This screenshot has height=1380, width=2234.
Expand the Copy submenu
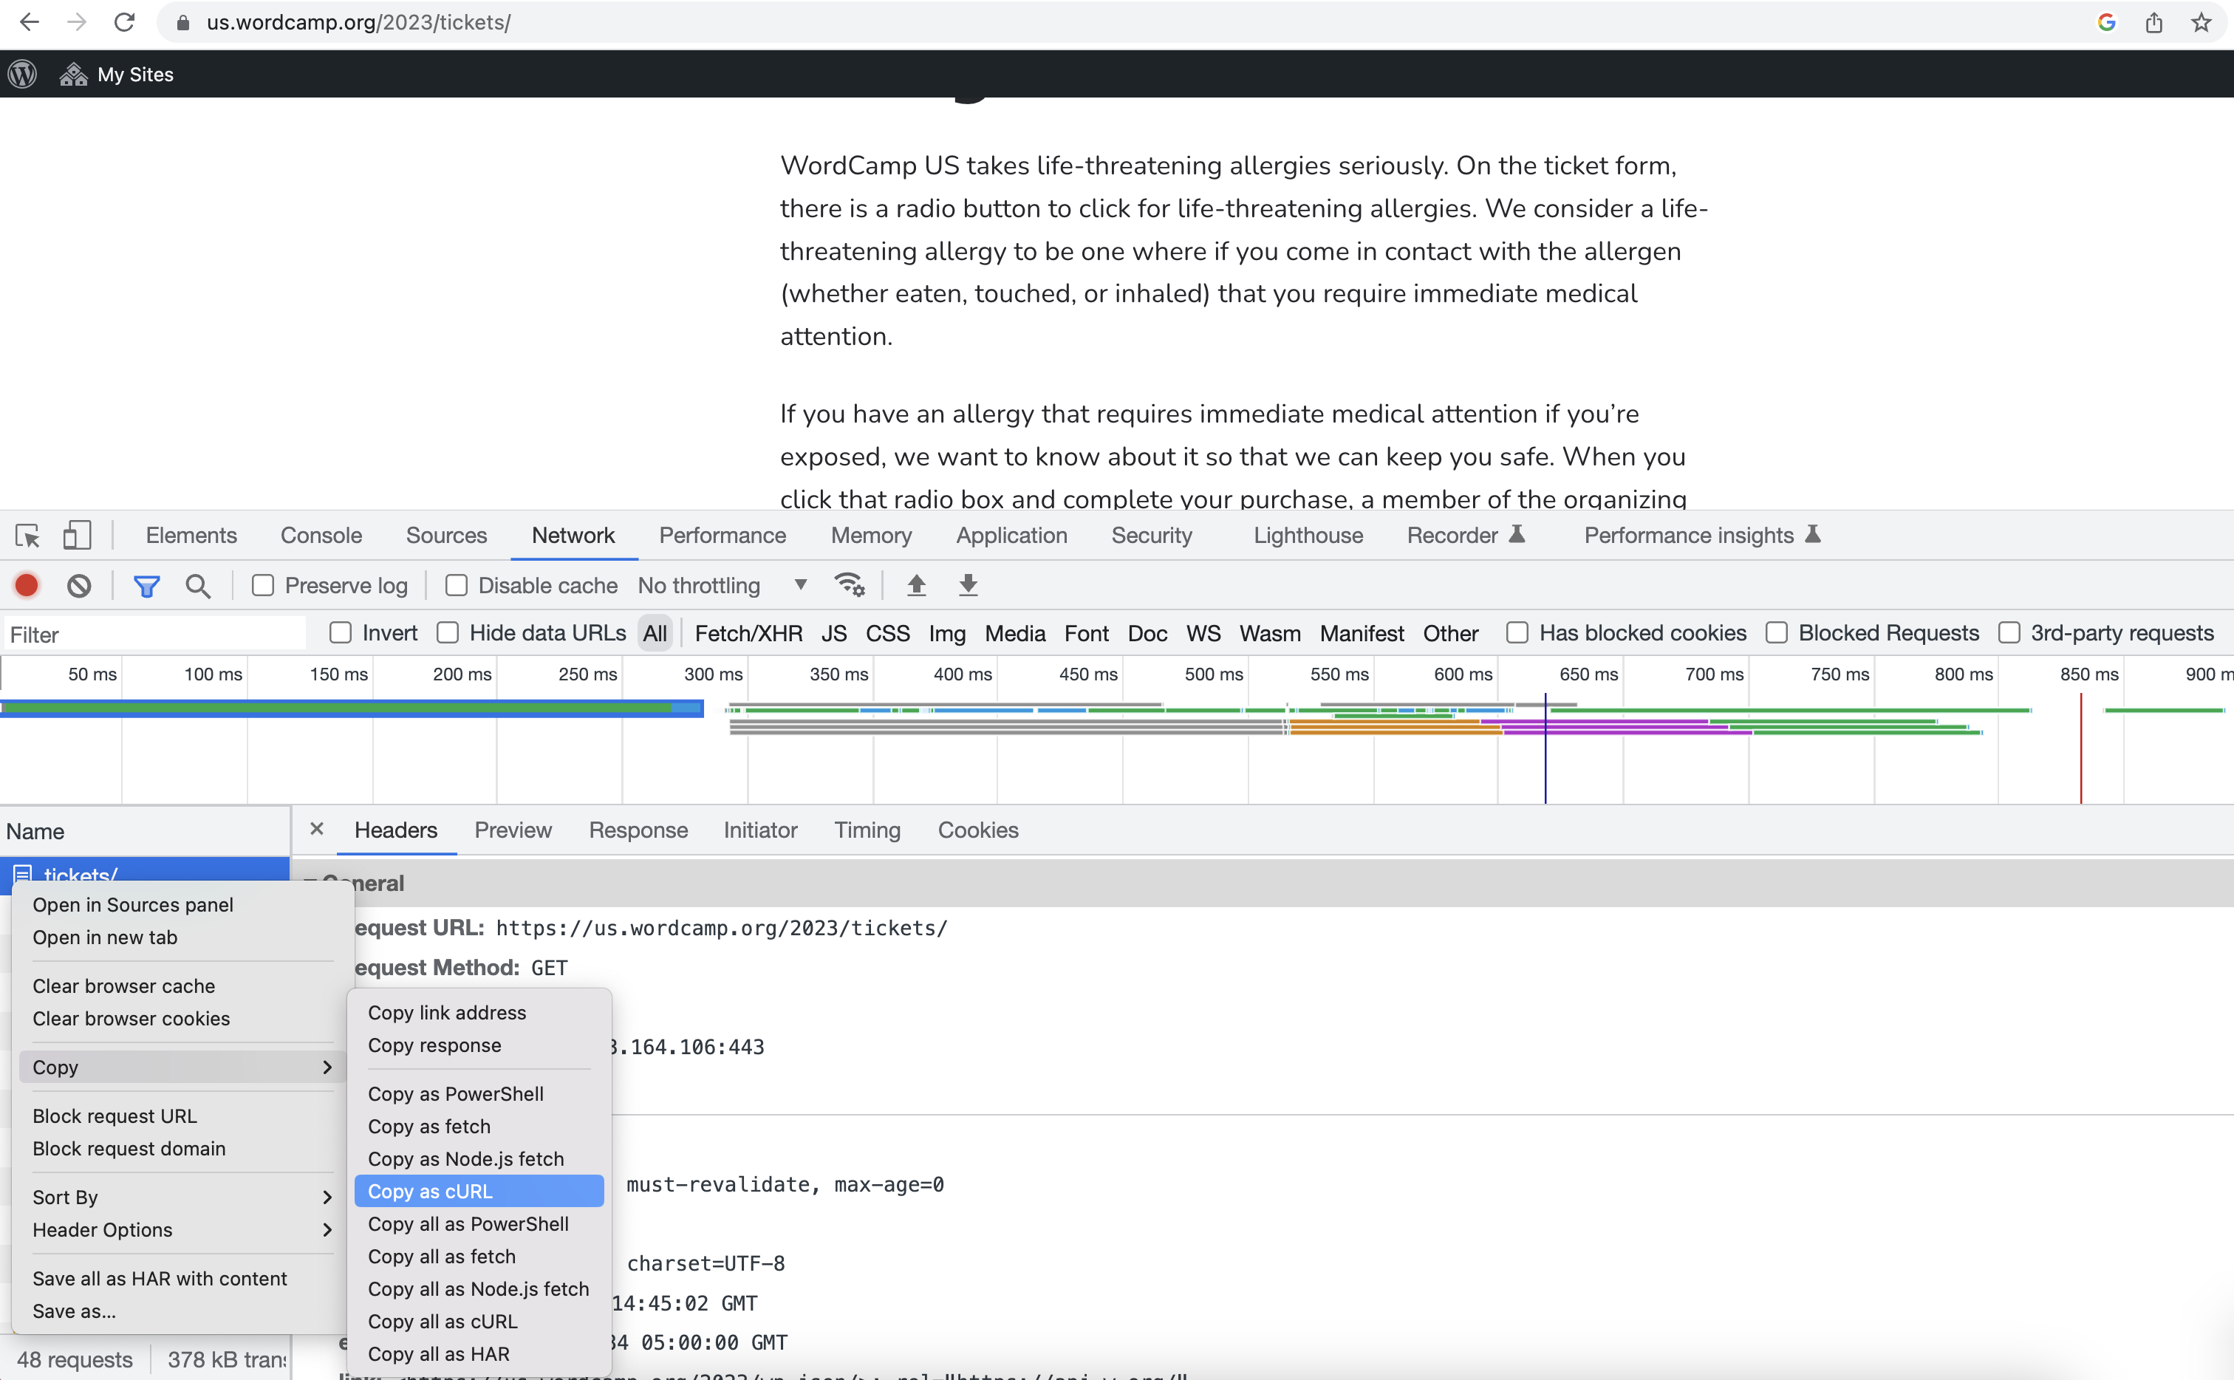(x=182, y=1067)
